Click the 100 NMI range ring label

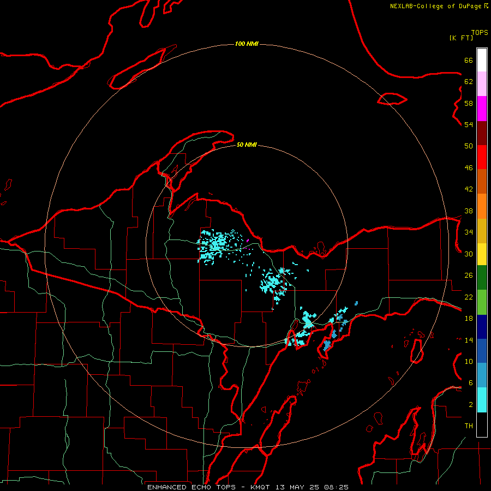coord(247,44)
